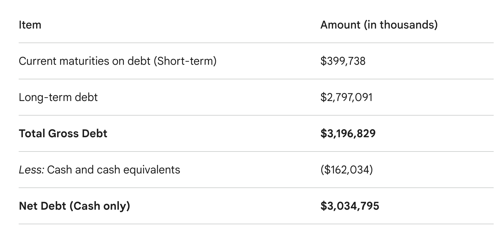The height and width of the screenshot is (230, 503).
Task: Click the (Cash only) text in the bottom row
Action: pyautogui.click(x=100, y=206)
